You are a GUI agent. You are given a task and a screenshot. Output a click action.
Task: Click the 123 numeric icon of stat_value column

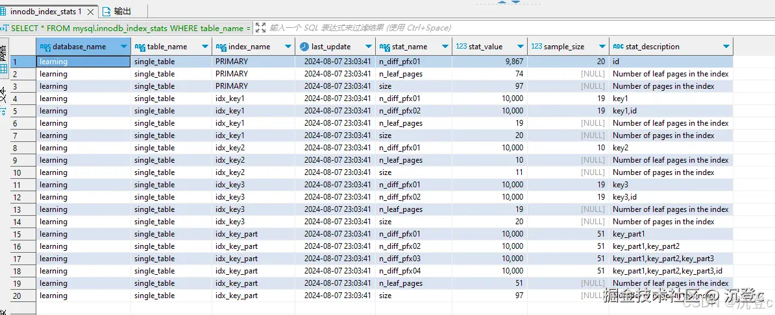461,47
